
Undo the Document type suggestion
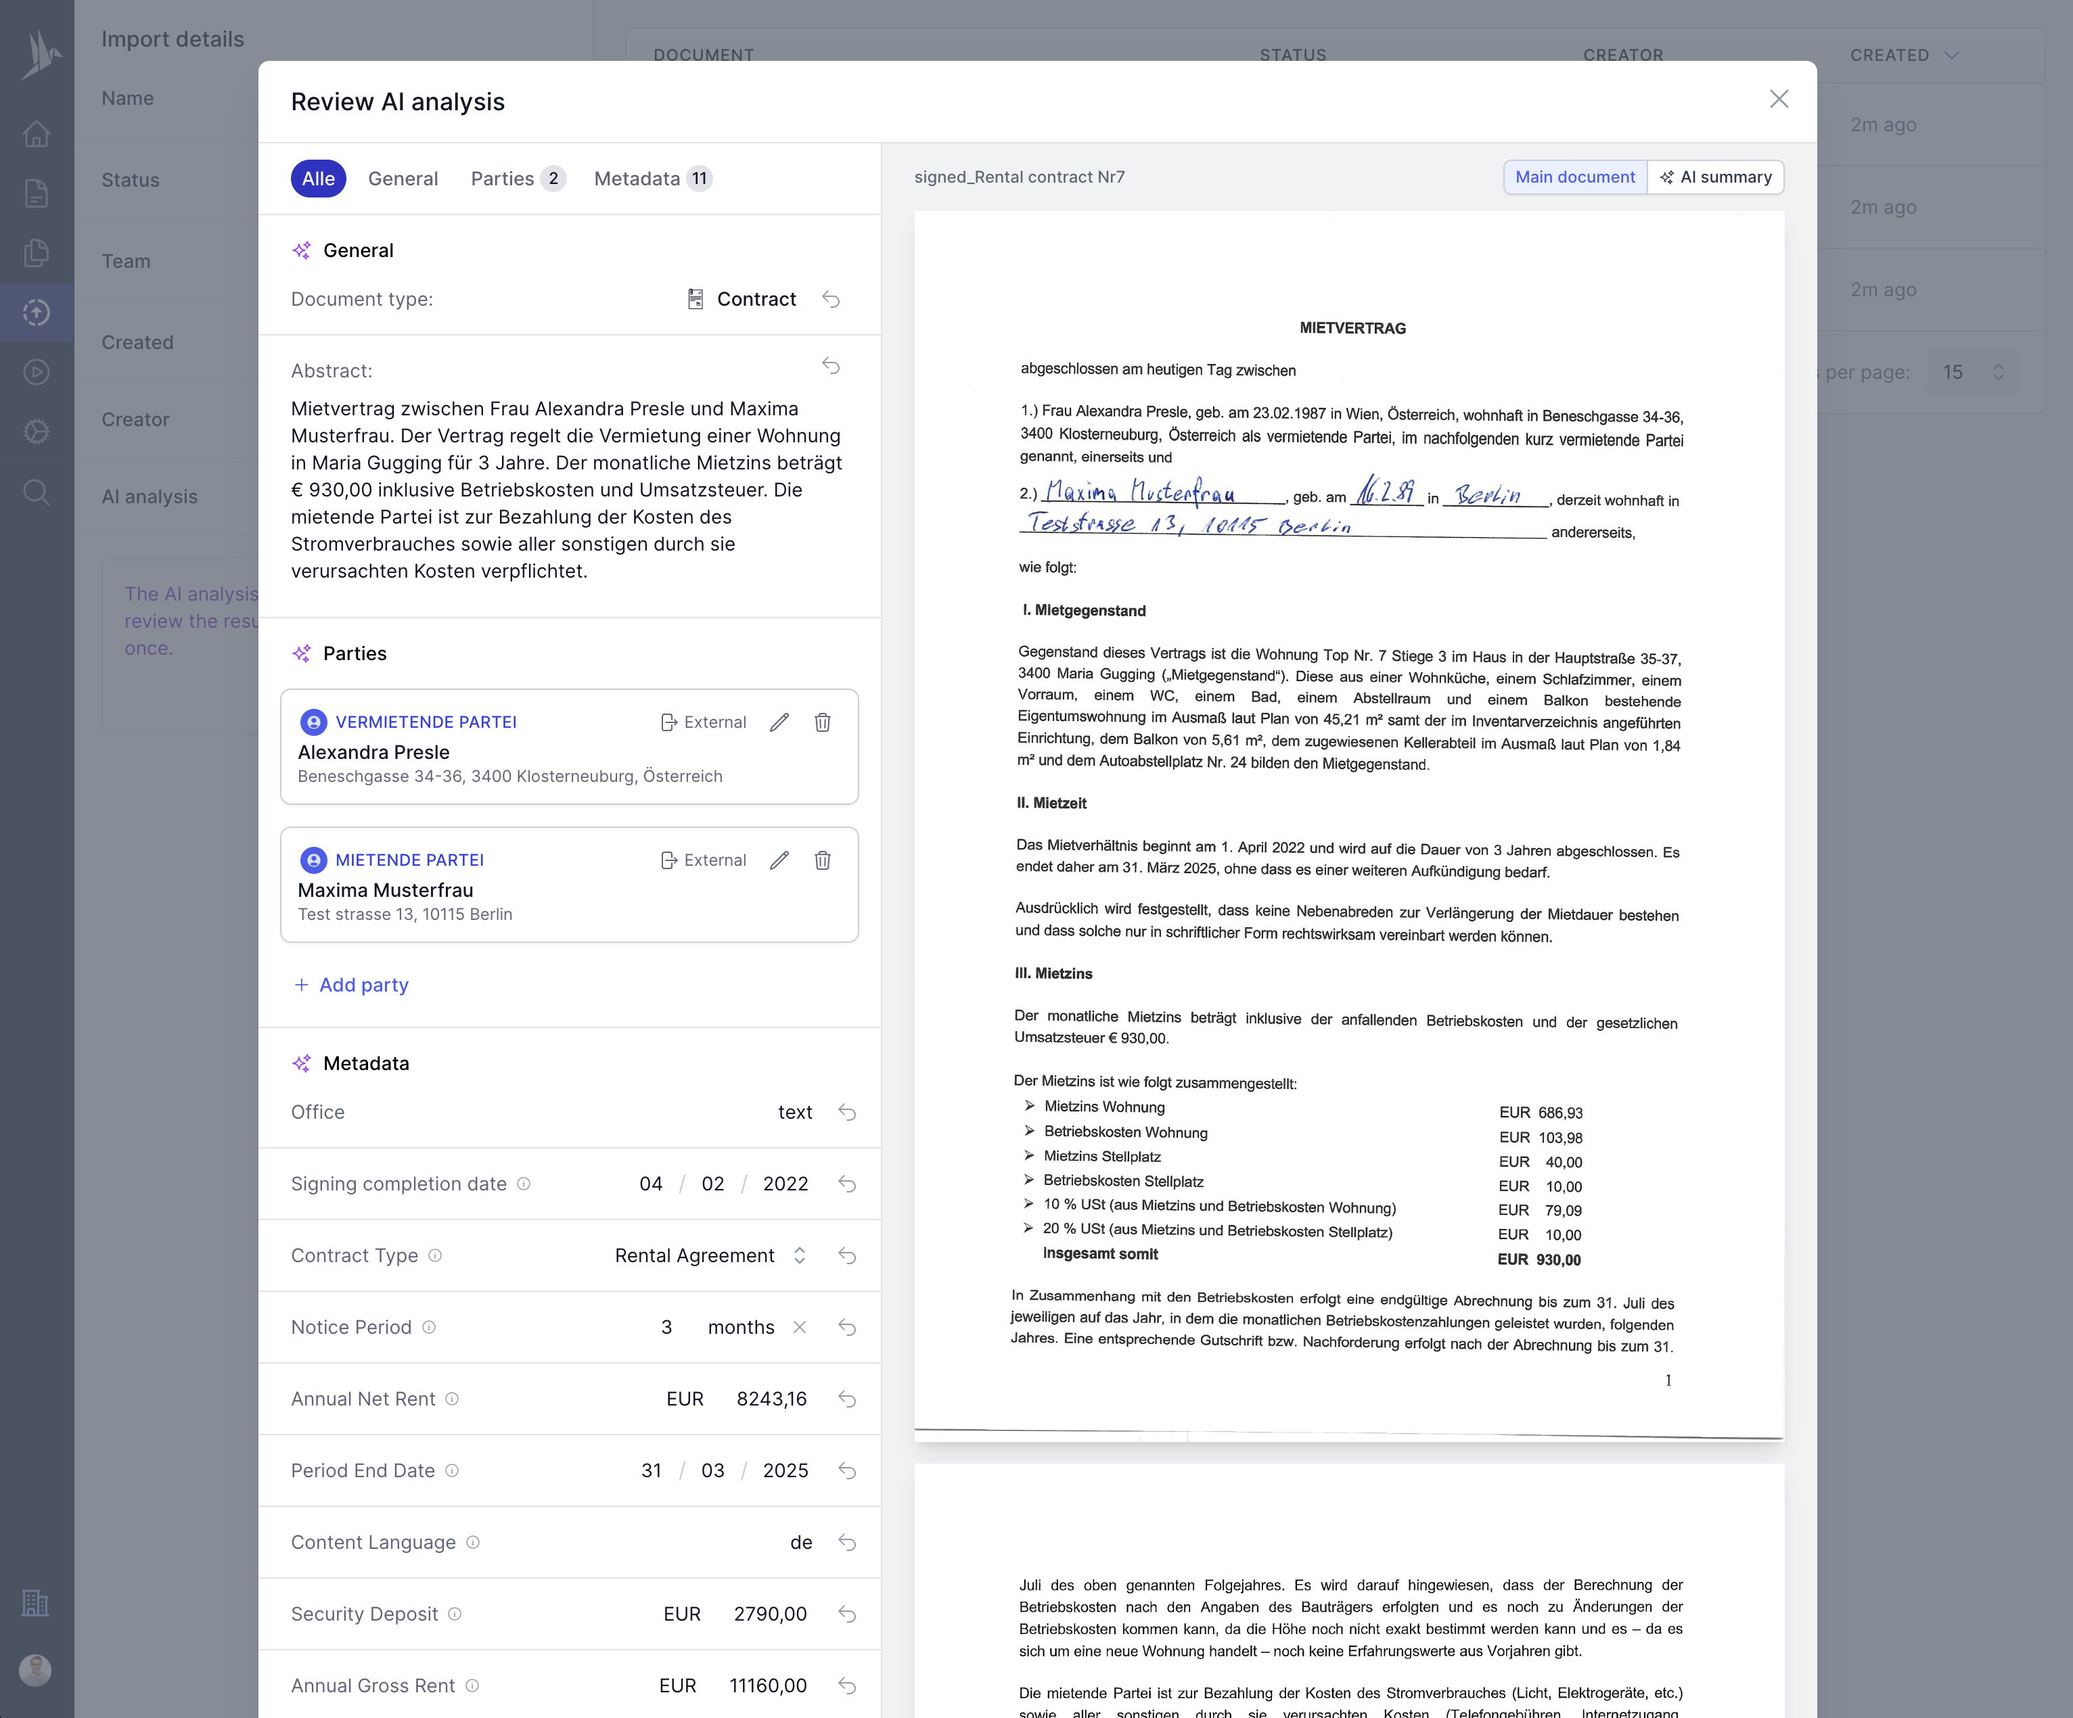click(x=832, y=299)
